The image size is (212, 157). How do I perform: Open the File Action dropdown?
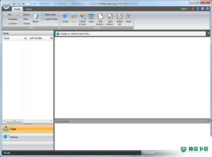100,19
